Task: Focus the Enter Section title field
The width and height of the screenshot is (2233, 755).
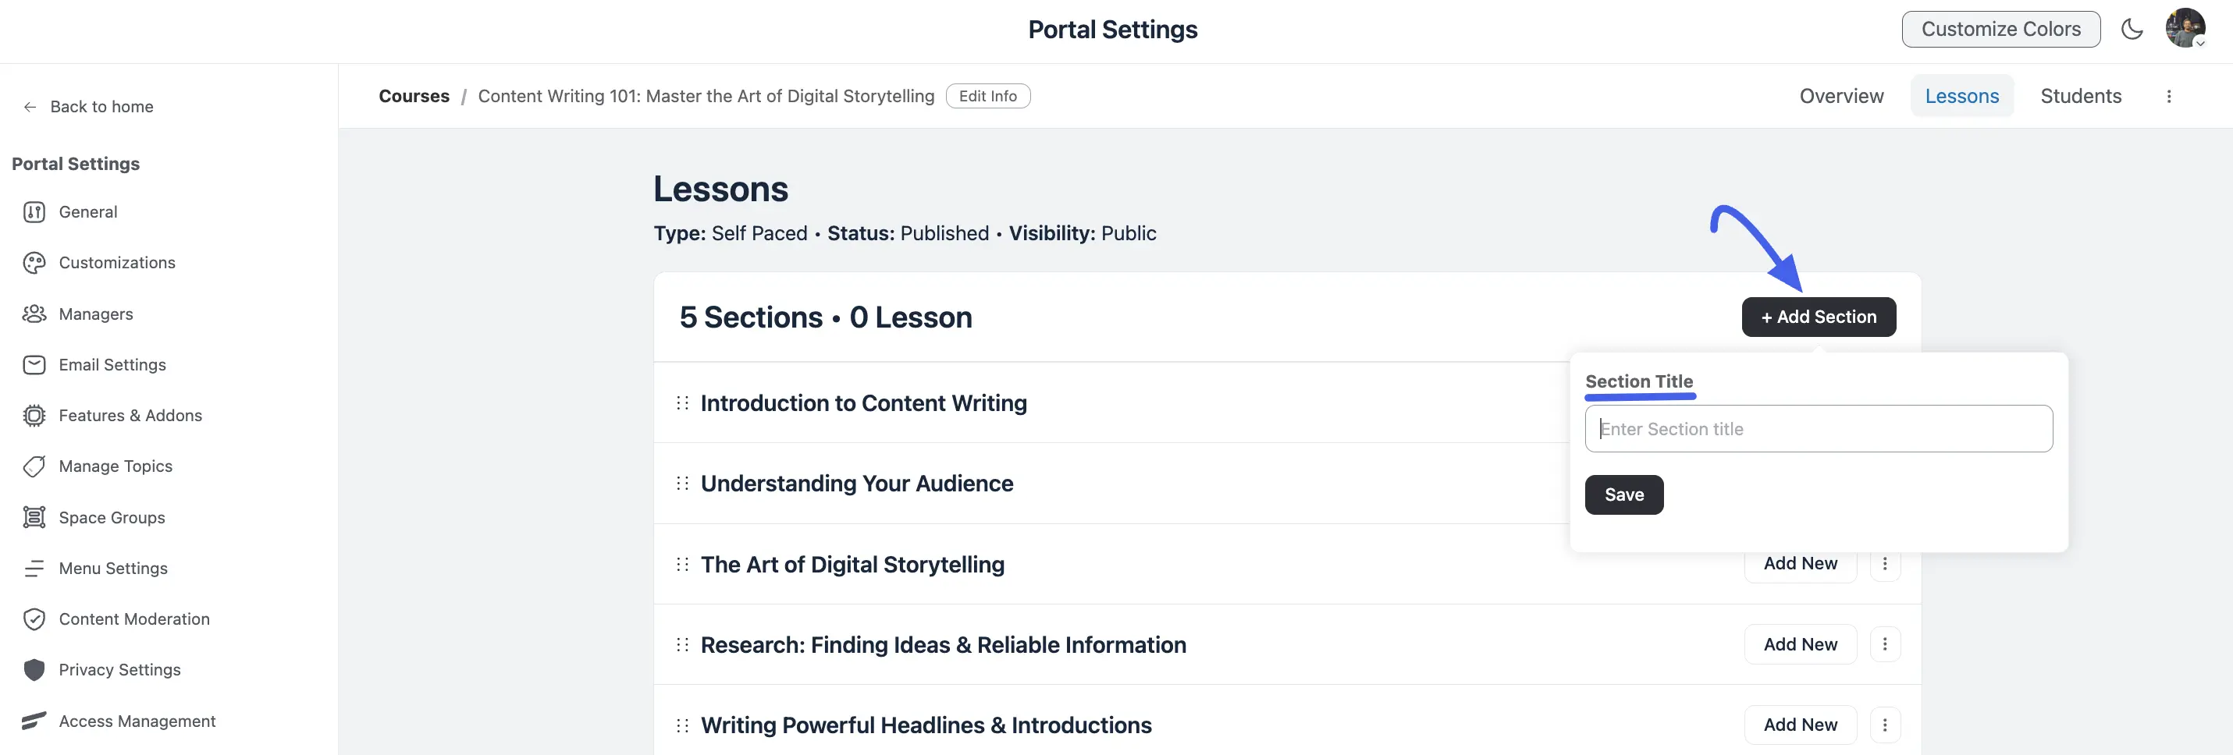Action: coord(1819,428)
